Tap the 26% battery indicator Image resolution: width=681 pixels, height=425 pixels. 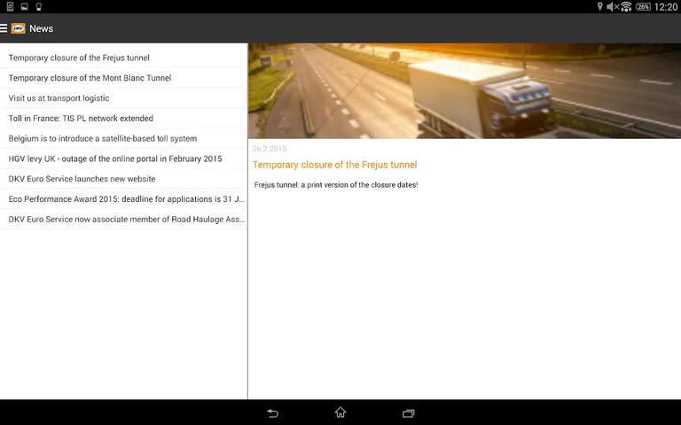(x=643, y=6)
